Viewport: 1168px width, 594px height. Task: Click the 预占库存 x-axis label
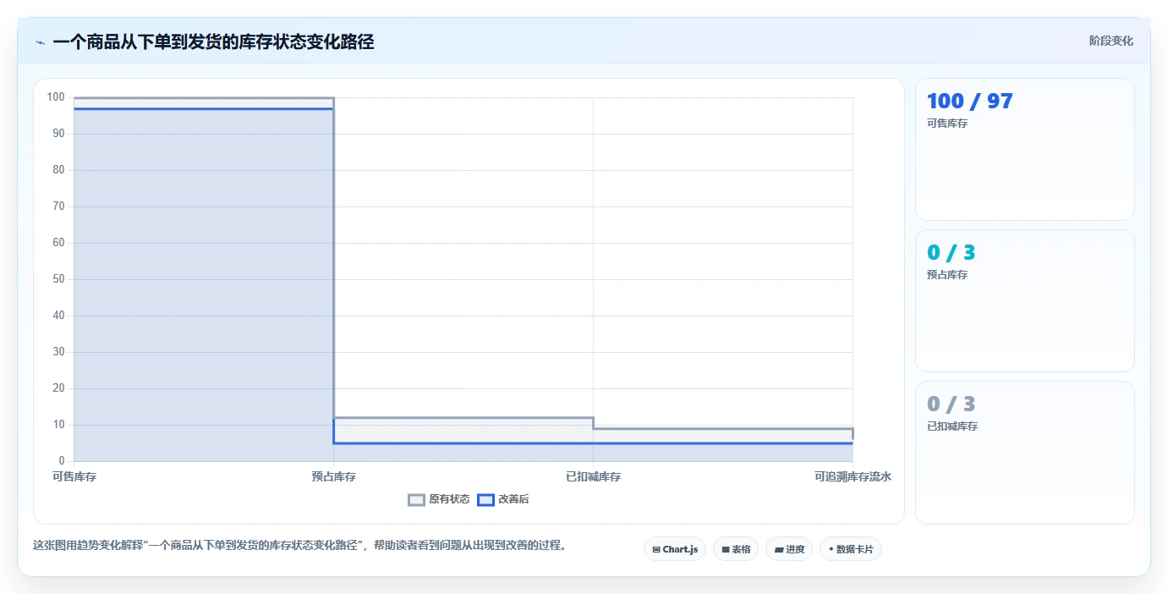click(x=334, y=477)
